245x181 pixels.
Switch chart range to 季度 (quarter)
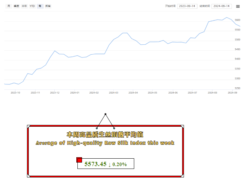coord(16,6)
